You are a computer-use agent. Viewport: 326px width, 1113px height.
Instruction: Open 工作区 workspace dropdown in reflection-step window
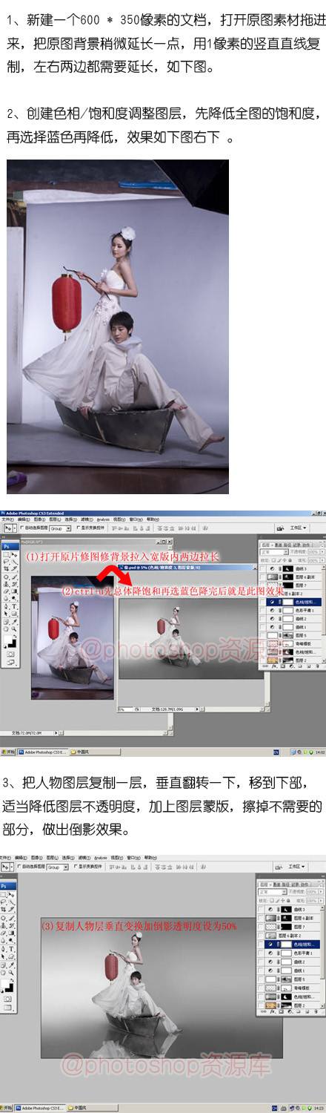[296, 867]
